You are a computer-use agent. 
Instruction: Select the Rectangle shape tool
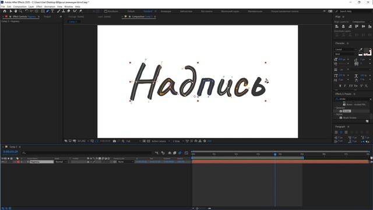click(x=43, y=11)
